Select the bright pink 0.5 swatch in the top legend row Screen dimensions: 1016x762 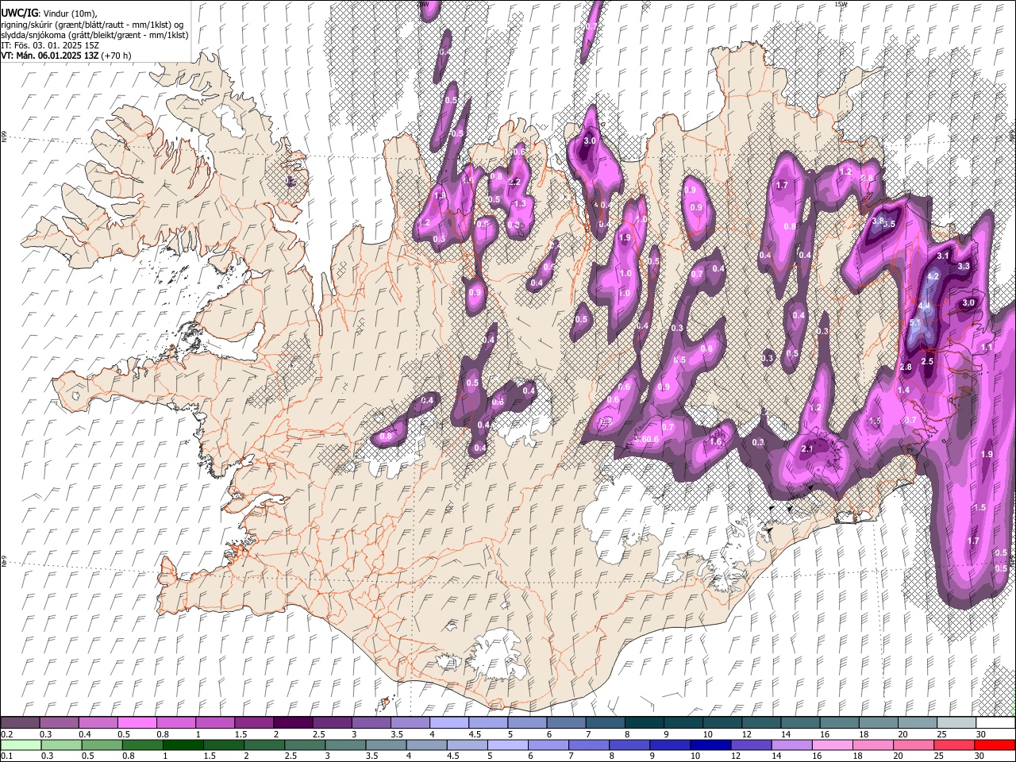point(137,723)
